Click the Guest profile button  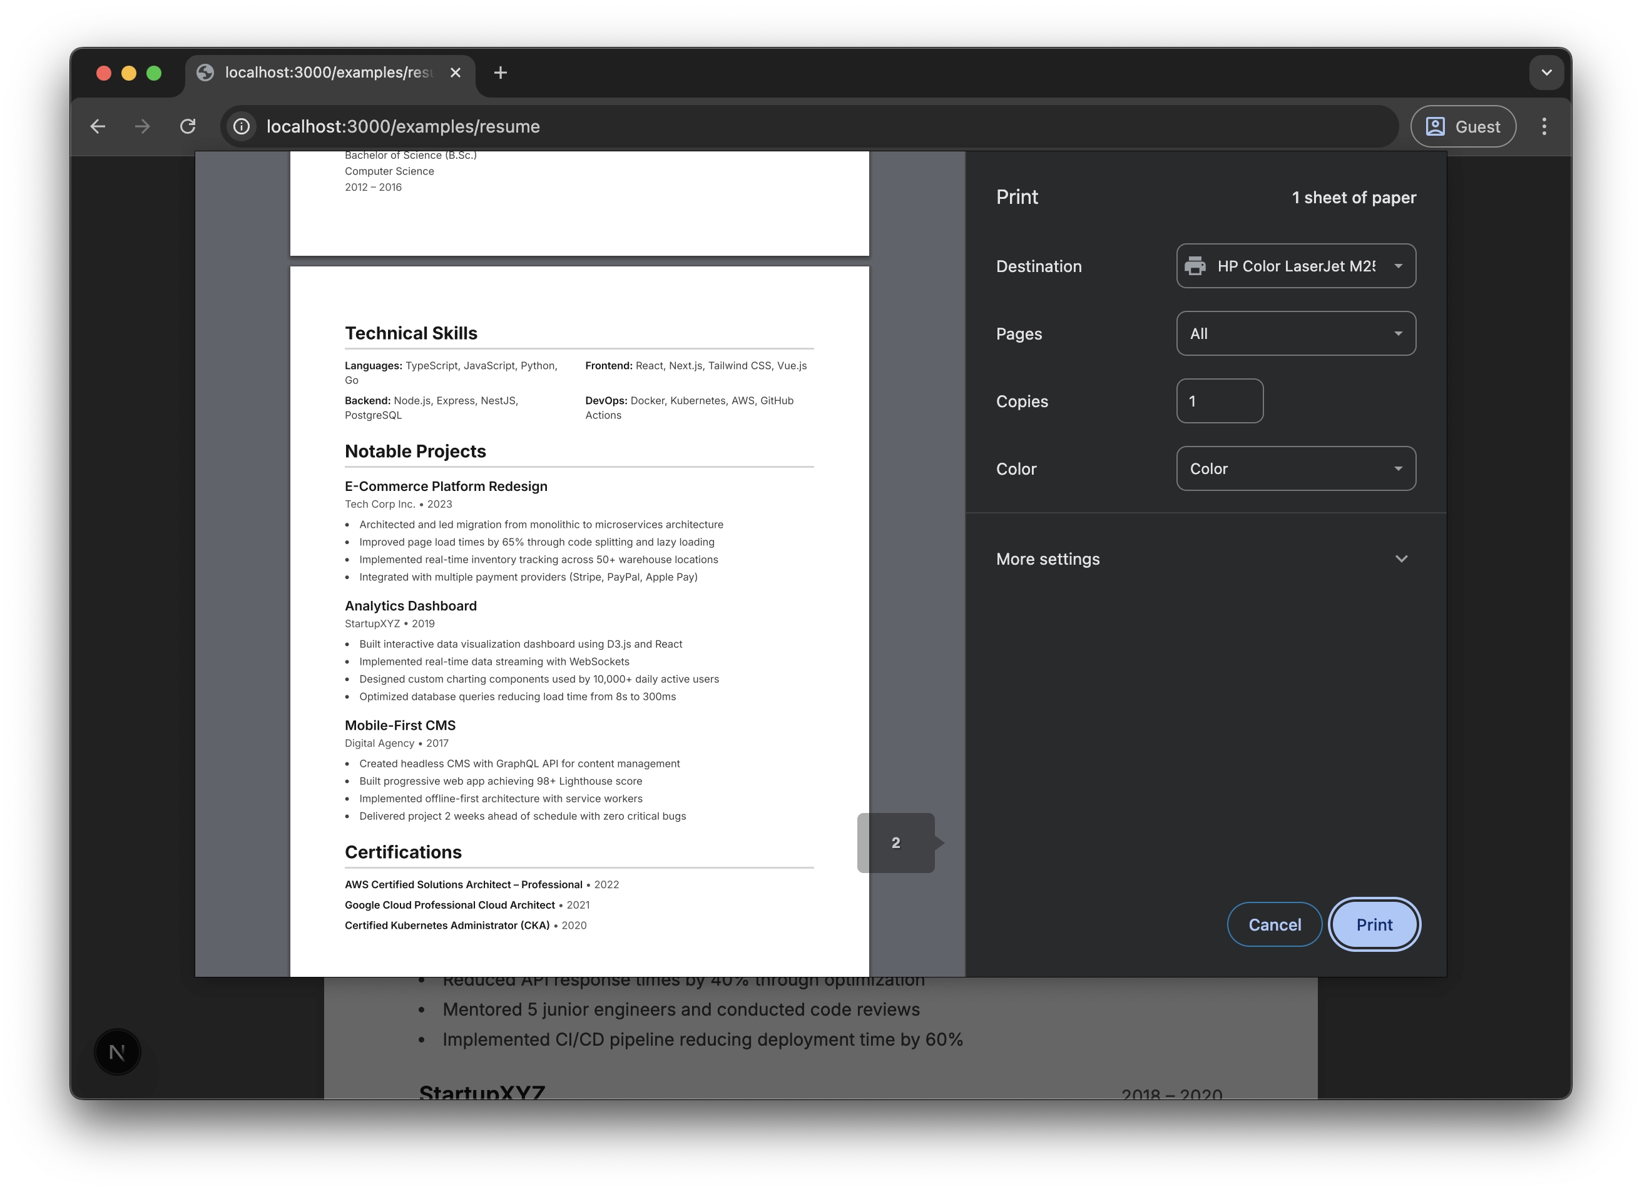click(x=1463, y=127)
